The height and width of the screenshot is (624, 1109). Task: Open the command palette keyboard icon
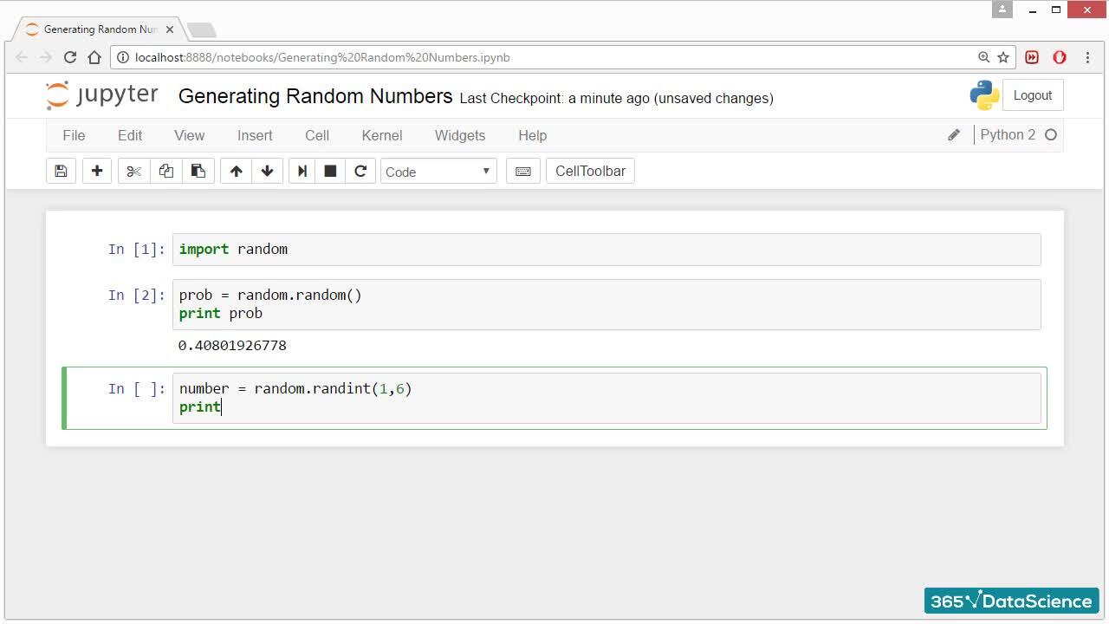pos(523,171)
